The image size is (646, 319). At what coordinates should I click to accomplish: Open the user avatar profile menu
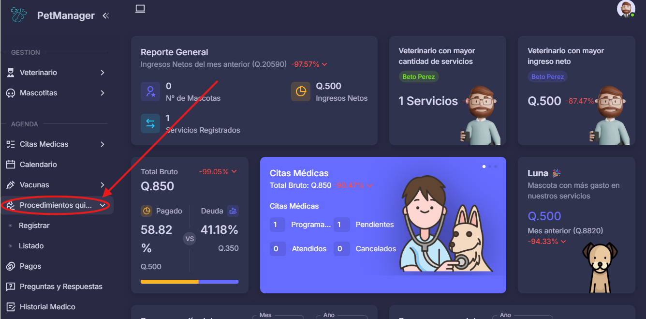point(626,9)
